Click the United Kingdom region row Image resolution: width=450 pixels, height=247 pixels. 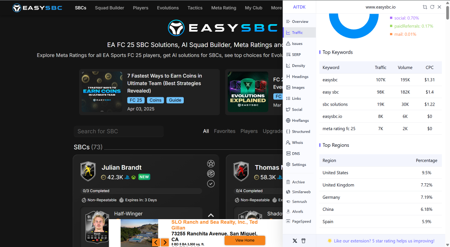click(380, 185)
